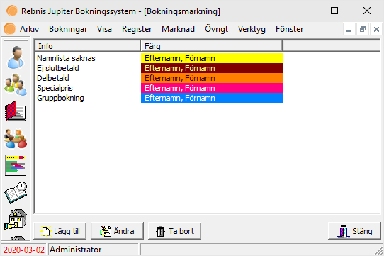Screen dimensions: 384x256
Task: Restore the inner Bokningsmärkning child window
Action: point(363,30)
